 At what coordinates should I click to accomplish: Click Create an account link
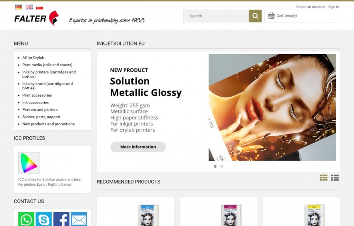point(310,7)
